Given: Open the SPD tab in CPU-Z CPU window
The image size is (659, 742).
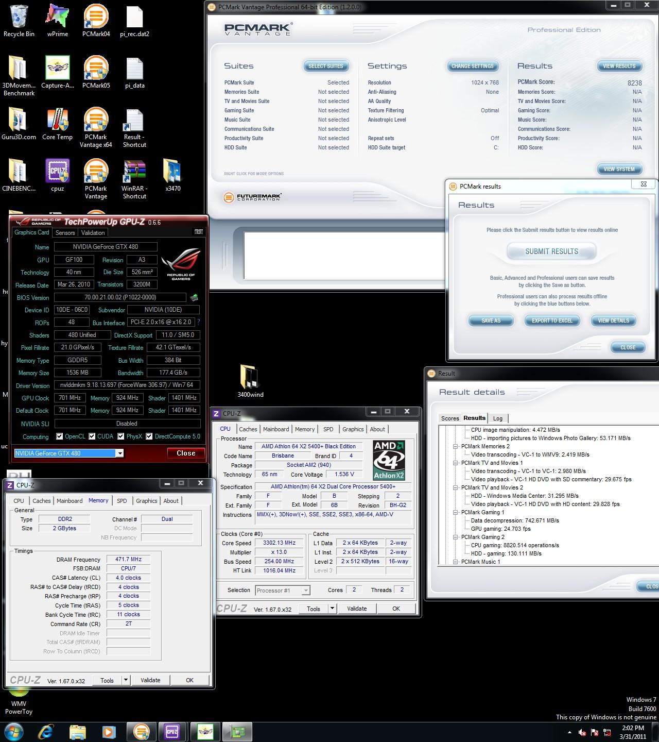Looking at the screenshot, I should 328,429.
